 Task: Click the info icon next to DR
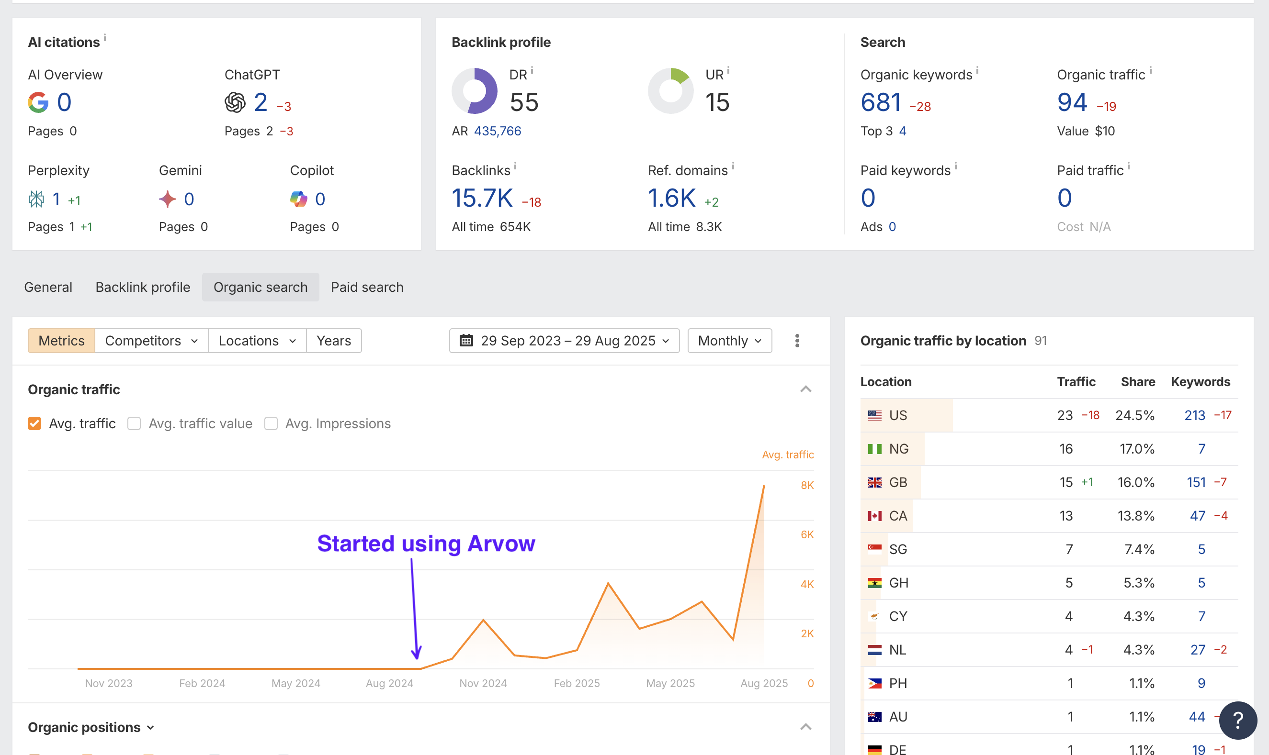coord(532,70)
